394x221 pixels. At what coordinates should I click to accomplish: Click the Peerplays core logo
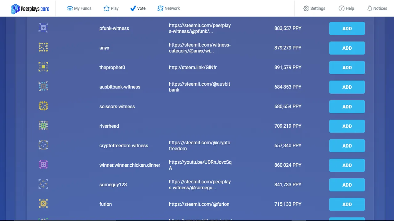tap(30, 9)
